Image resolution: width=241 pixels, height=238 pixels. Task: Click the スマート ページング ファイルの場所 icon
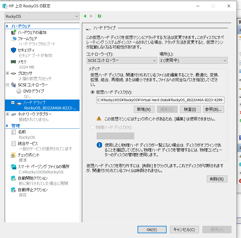[14, 167]
